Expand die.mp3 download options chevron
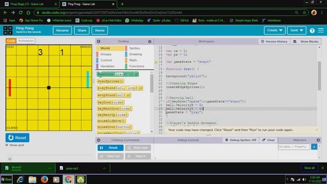 pyautogui.click(x=50, y=168)
